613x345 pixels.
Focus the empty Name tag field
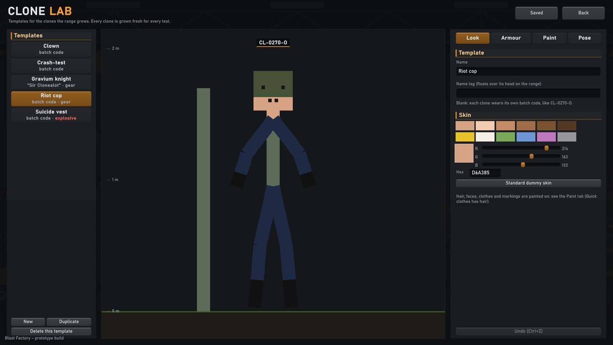click(528, 93)
